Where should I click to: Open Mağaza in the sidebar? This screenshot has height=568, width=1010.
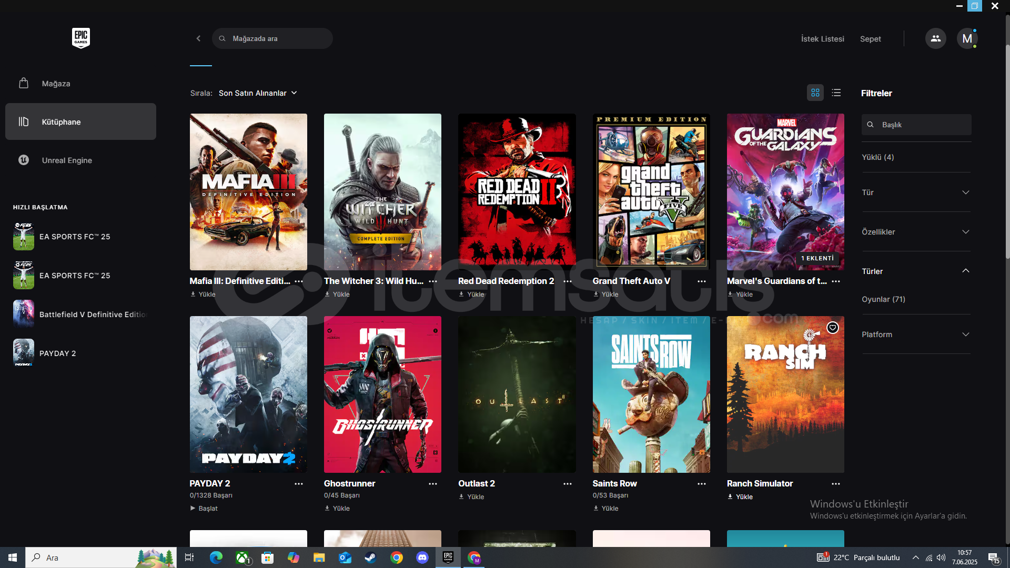point(80,83)
